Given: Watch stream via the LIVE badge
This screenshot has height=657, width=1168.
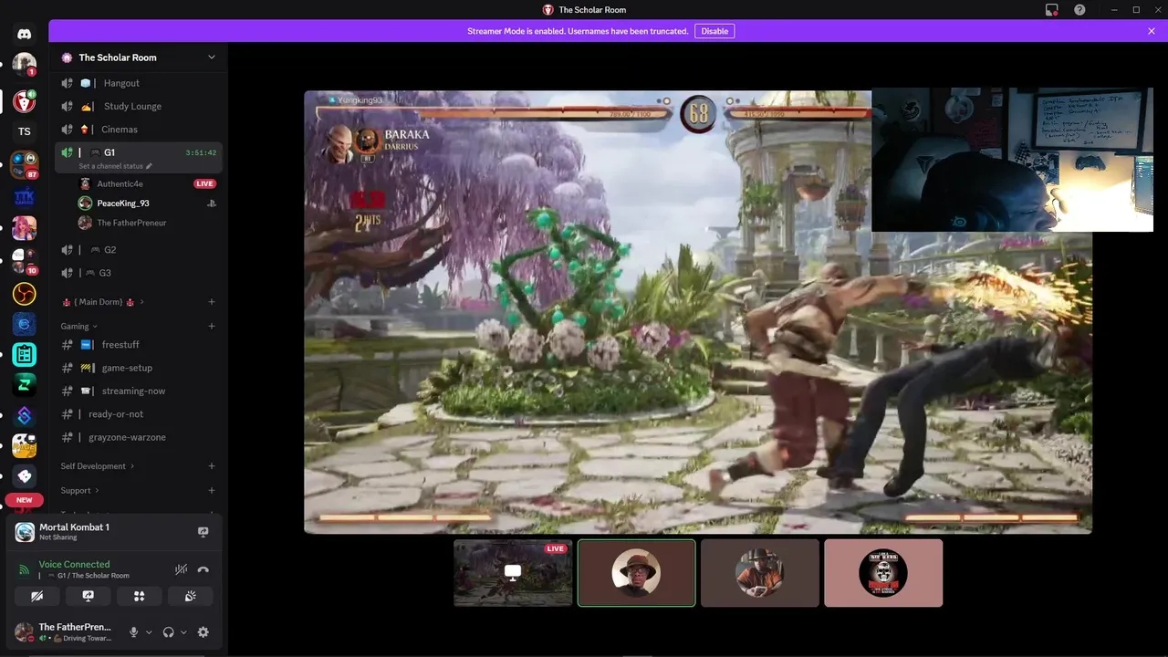Looking at the screenshot, I should tap(204, 183).
